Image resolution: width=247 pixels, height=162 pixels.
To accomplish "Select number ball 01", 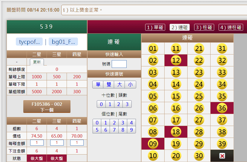I will tap(153, 49).
